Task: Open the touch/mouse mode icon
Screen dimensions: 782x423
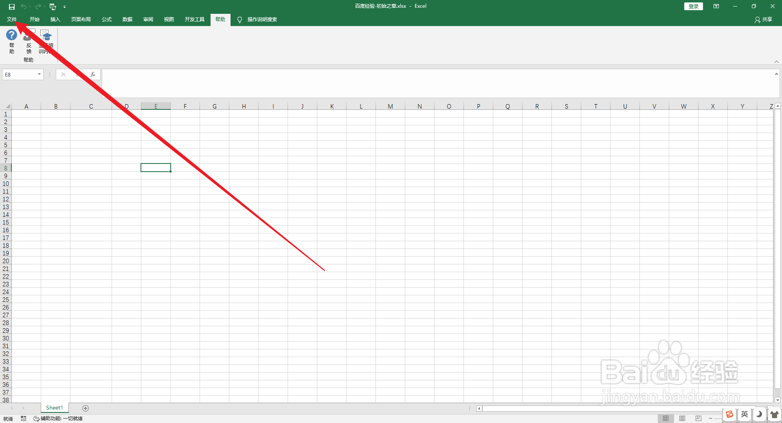Action: 53,7
